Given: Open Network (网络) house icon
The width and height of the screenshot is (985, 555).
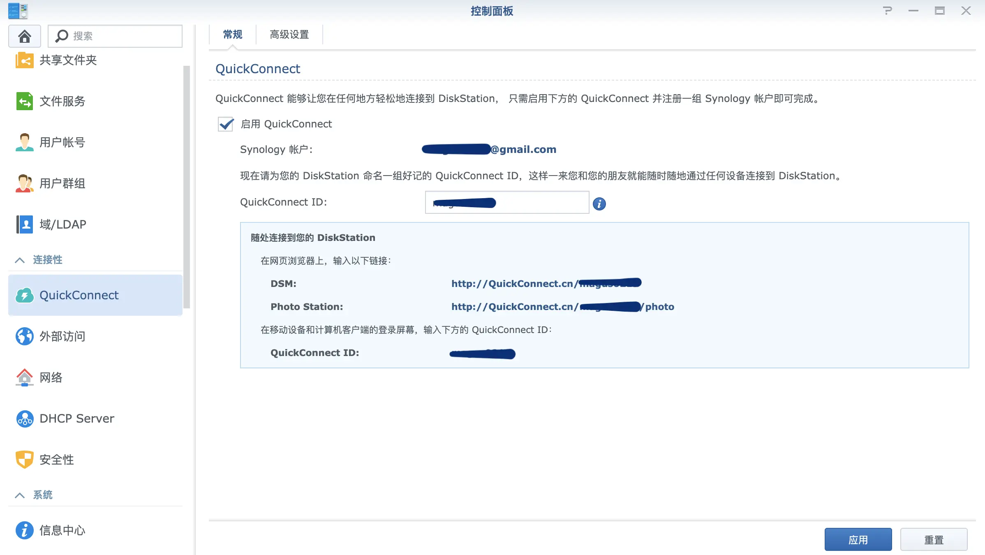Looking at the screenshot, I should (x=24, y=377).
